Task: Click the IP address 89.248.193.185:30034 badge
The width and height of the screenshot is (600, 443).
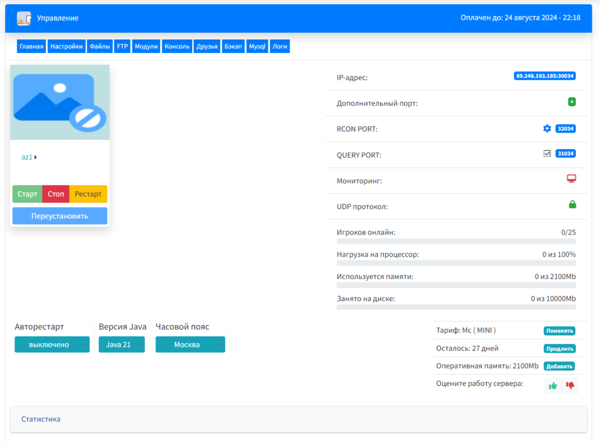Action: point(544,76)
